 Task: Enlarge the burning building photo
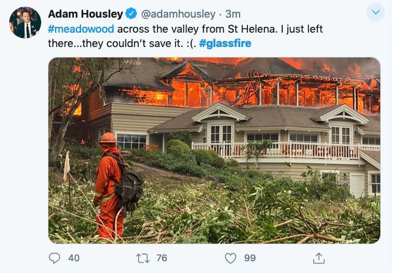214,150
